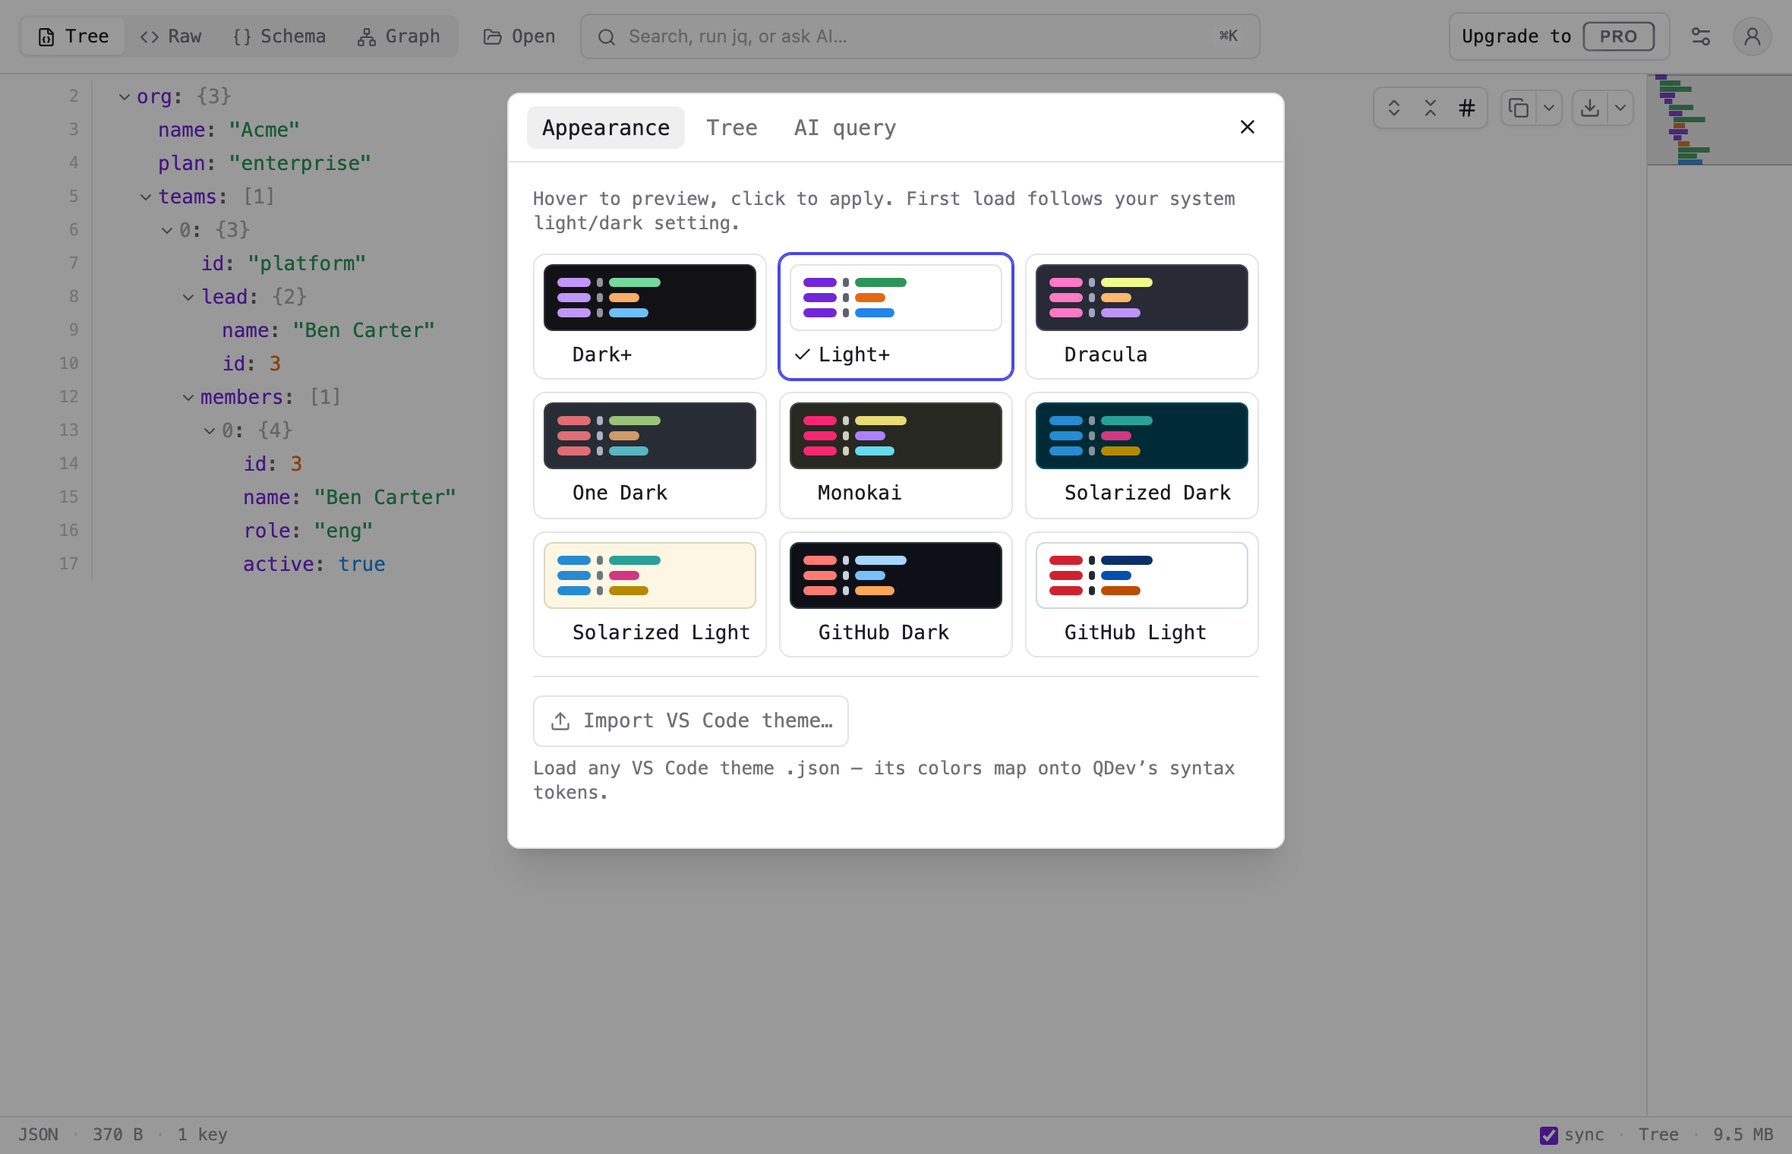The image size is (1792, 1154).
Task: Open the download options dropdown arrow
Action: click(x=1620, y=108)
